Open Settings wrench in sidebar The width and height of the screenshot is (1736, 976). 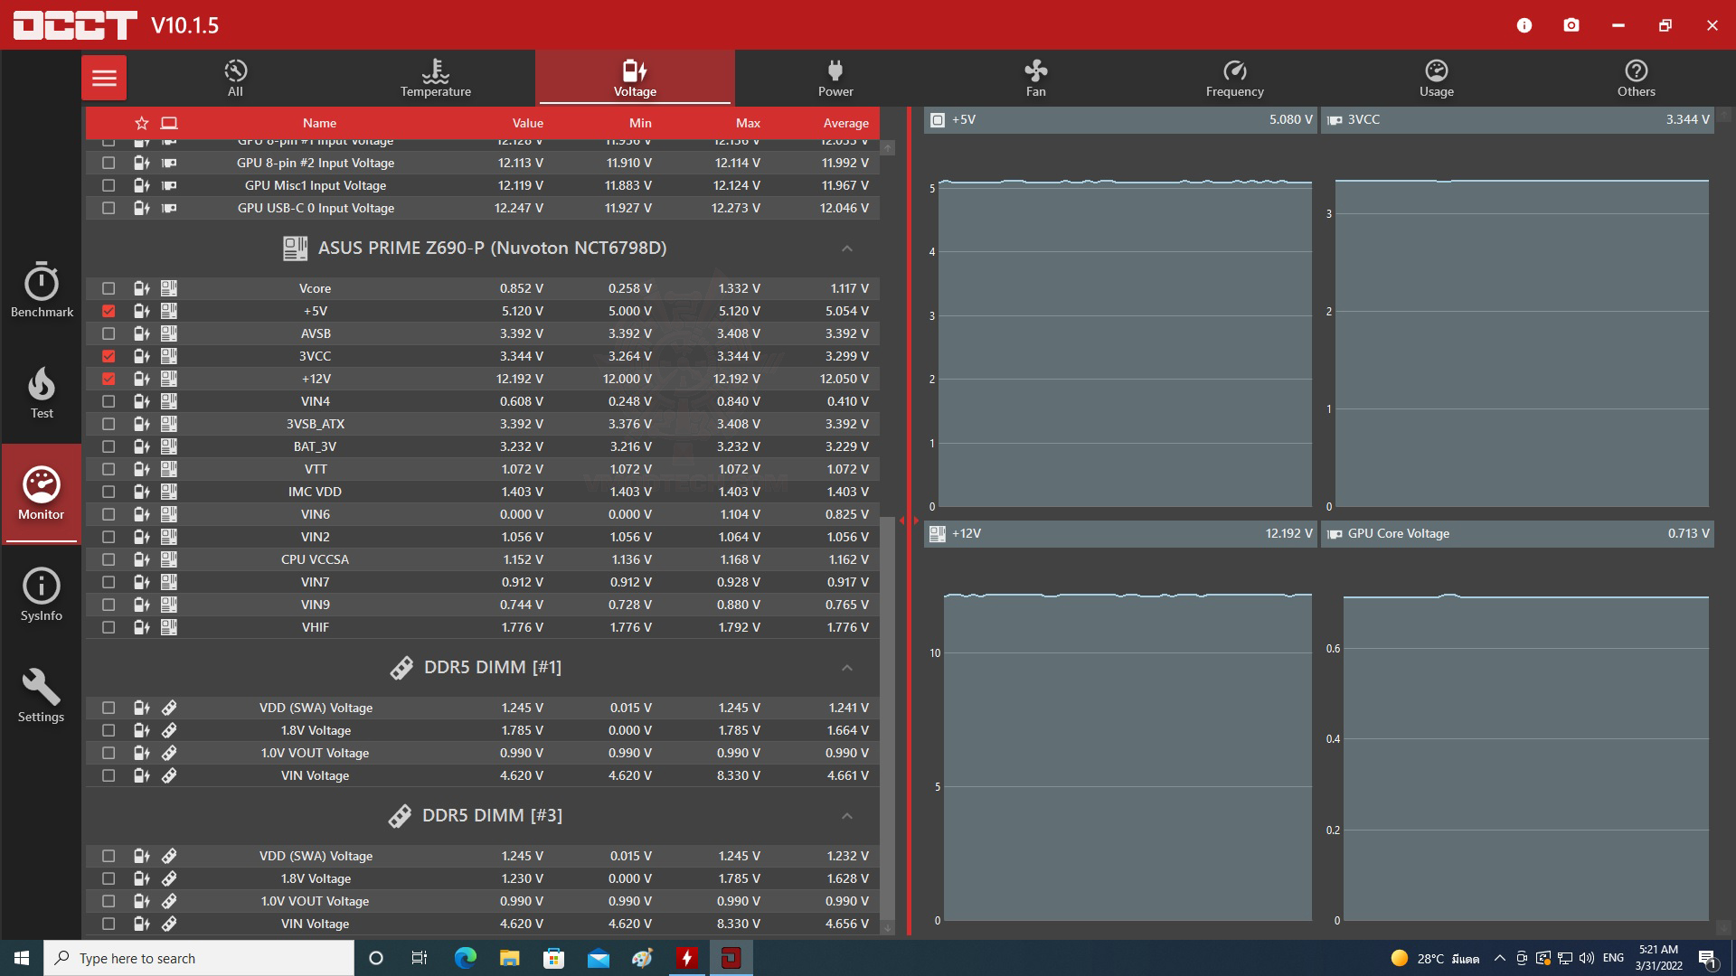click(42, 696)
